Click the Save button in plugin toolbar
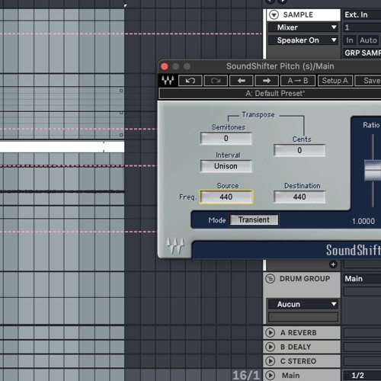The width and height of the screenshot is (381, 381). tap(368, 81)
